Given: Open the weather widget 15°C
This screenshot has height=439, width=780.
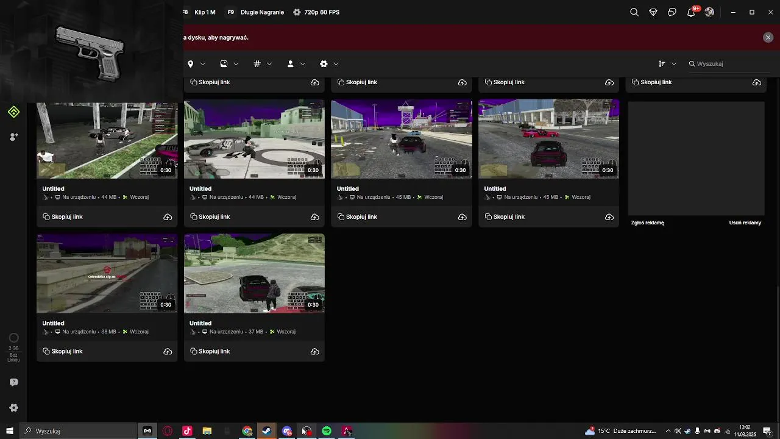Looking at the screenshot, I should point(620,431).
